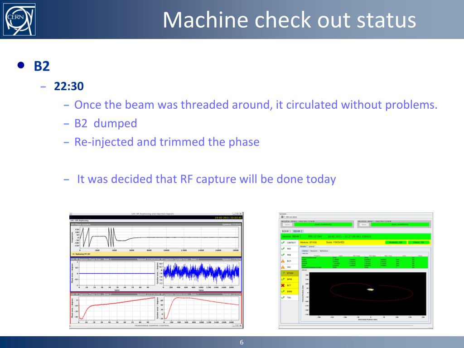464x348 pixels.
Task: Click the check icon beside BPMD
Action: (x=283, y=279)
